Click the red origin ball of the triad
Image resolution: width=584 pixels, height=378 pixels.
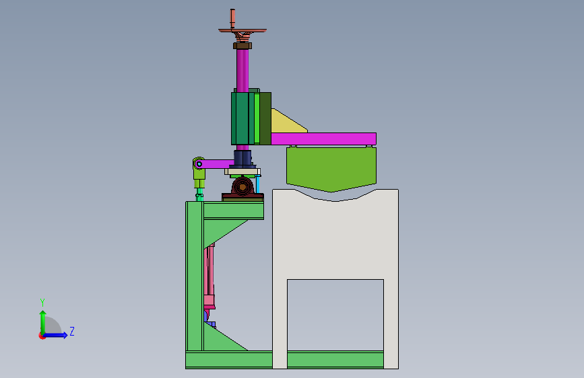pyautogui.click(x=42, y=336)
